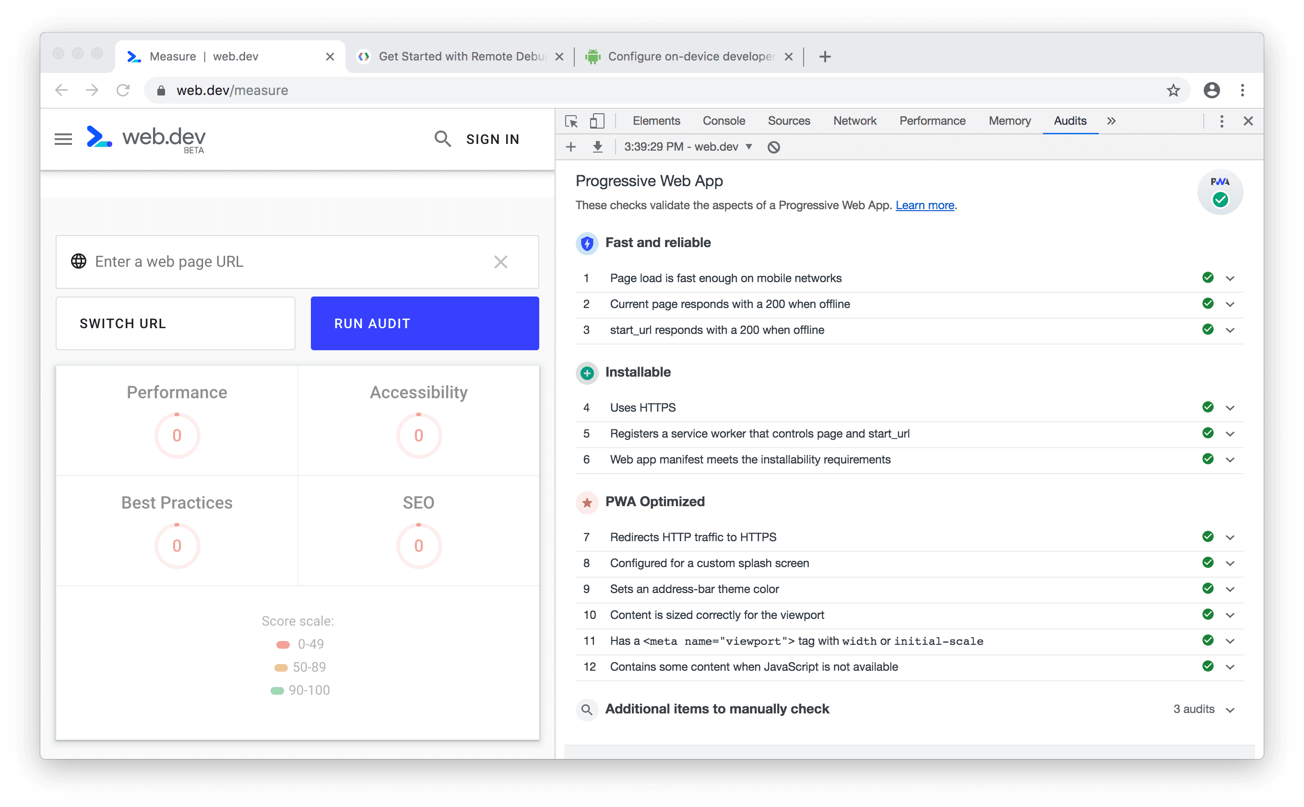Click Learn more link in PWA section
Image resolution: width=1304 pixels, height=807 pixels.
[x=924, y=205]
